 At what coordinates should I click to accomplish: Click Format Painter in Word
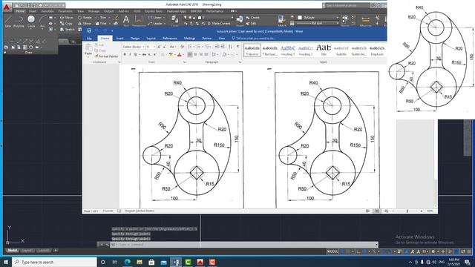pos(106,56)
